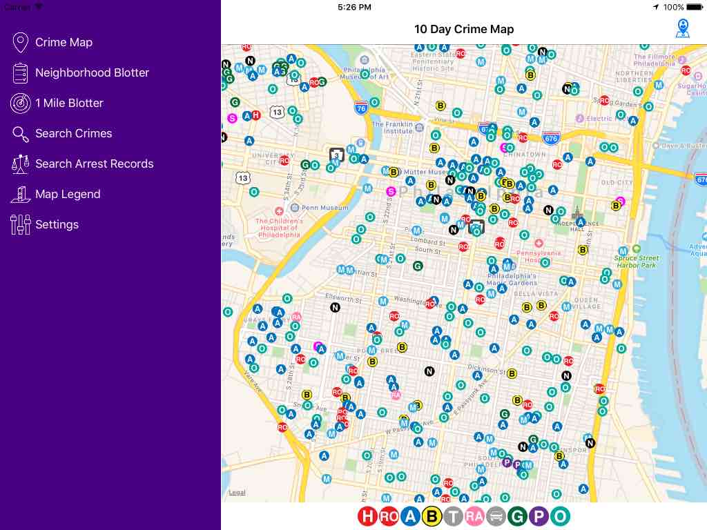The image size is (707, 530).
Task: Open the sliders icon beside Settings
Action: (20, 224)
